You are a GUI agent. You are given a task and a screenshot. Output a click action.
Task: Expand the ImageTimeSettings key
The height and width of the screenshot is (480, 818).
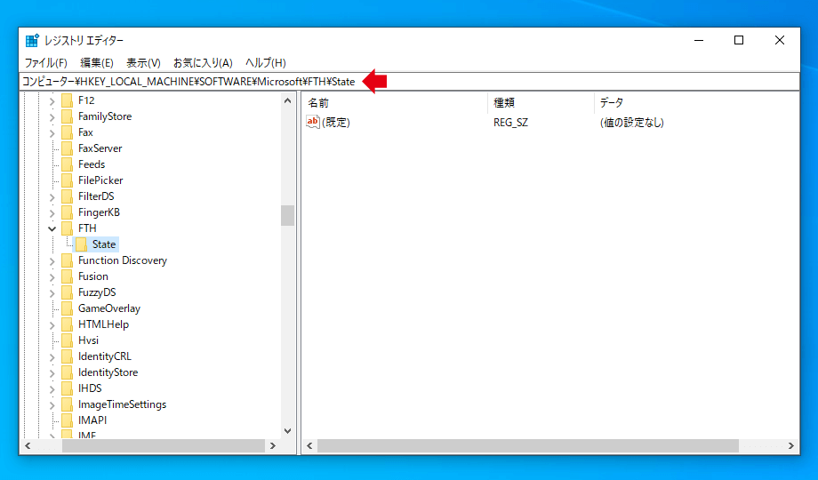pos(52,404)
